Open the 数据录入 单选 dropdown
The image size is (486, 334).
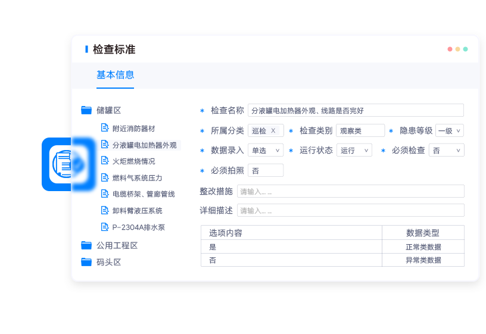point(265,151)
